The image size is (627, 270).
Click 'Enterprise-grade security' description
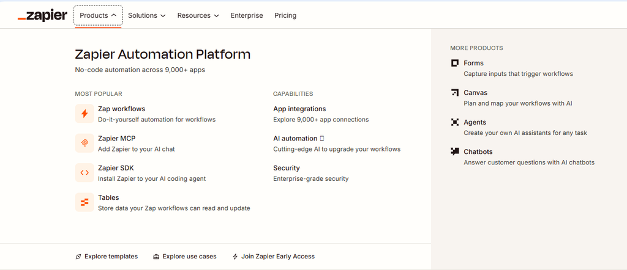click(x=310, y=178)
